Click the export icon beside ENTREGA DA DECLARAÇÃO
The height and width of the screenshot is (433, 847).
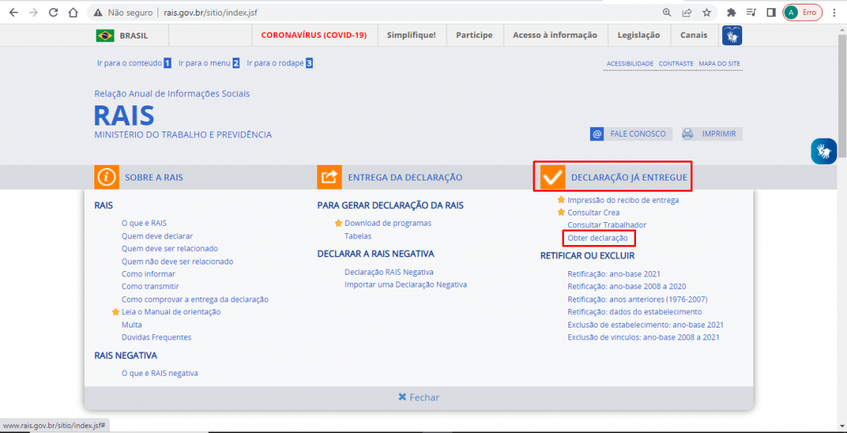(330, 177)
